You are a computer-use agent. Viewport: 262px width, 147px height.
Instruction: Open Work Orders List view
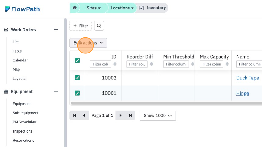[16, 42]
